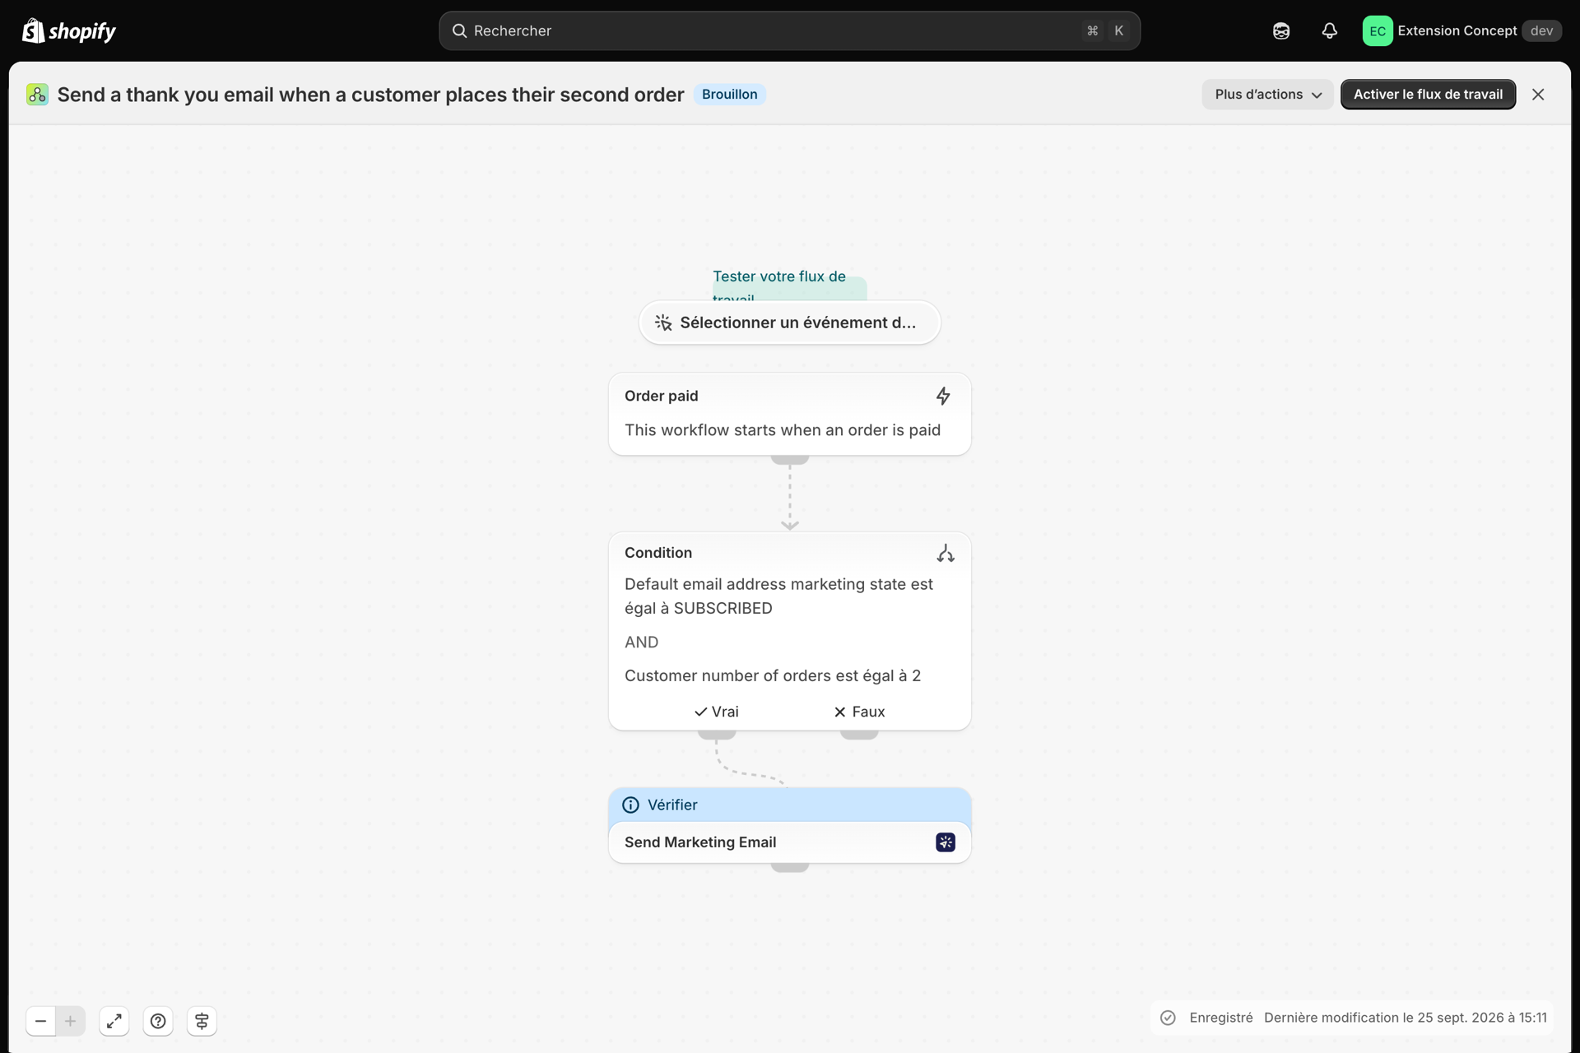Click the Order paid trigger lightning icon

coord(943,396)
